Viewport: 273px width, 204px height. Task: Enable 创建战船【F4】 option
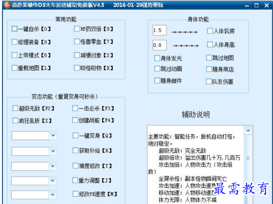coord(75,120)
